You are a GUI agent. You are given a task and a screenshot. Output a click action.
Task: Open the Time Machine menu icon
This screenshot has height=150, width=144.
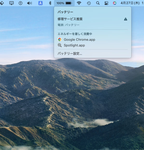click(x=89, y=3)
